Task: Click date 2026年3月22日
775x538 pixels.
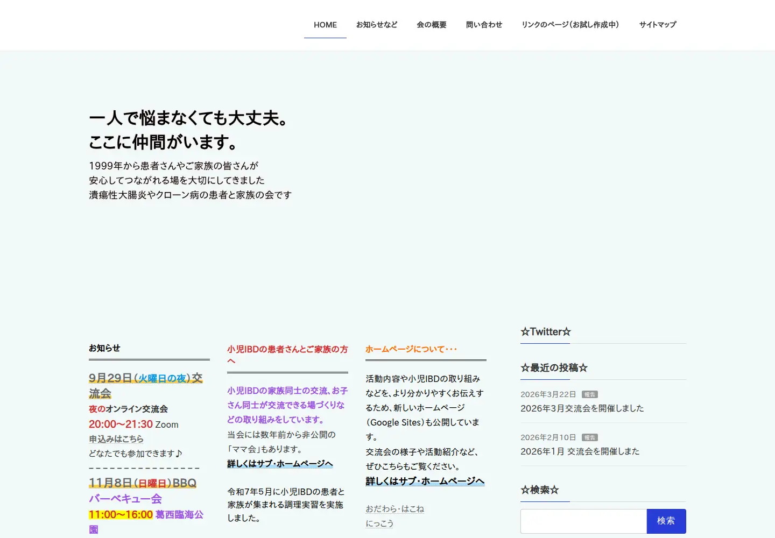Action: (x=548, y=394)
